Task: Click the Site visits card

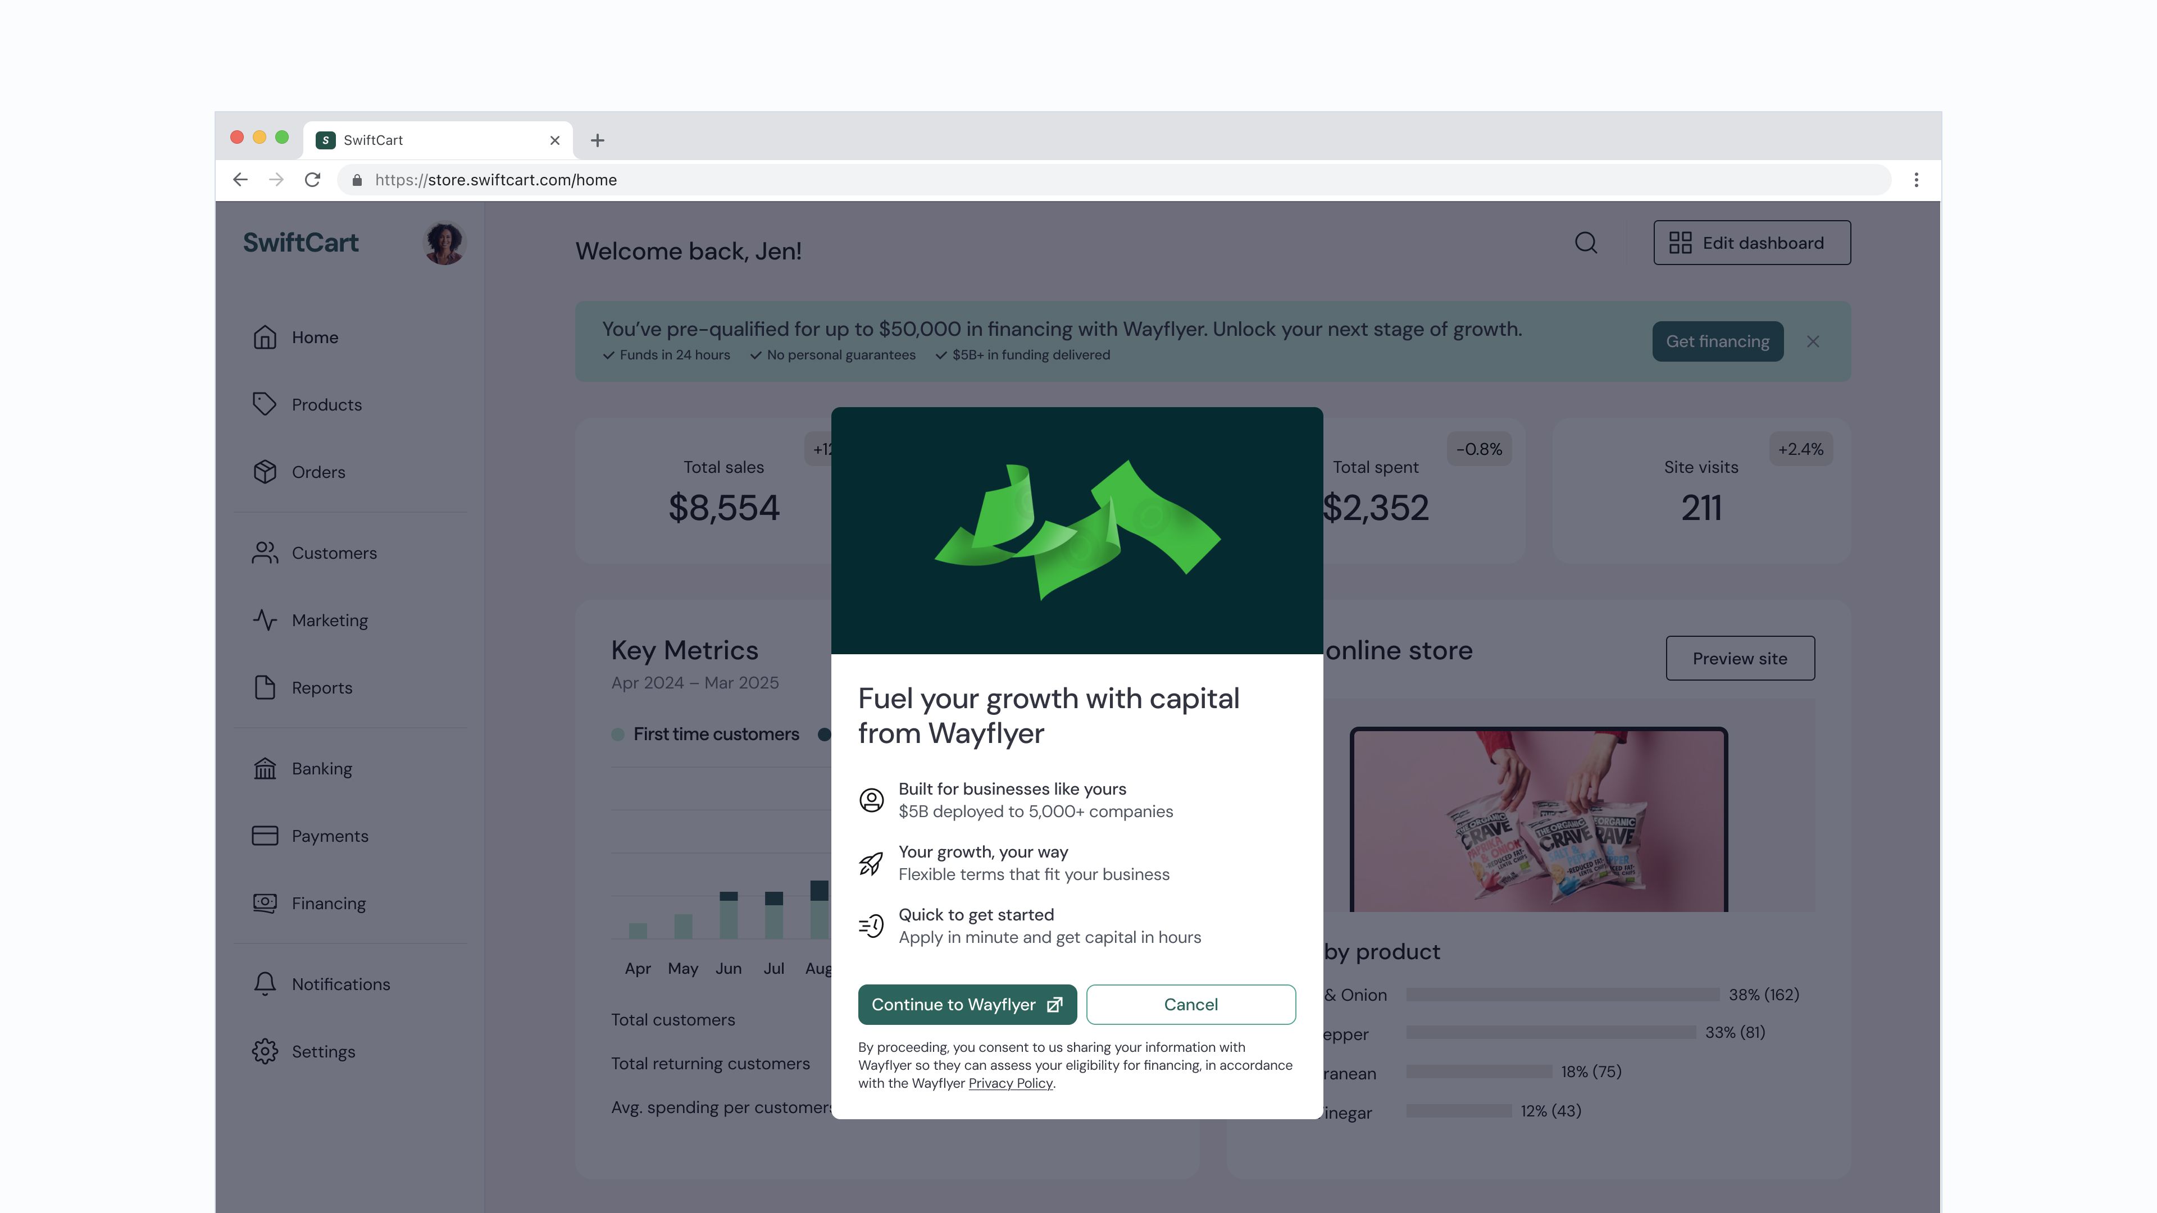Action: pos(1701,491)
